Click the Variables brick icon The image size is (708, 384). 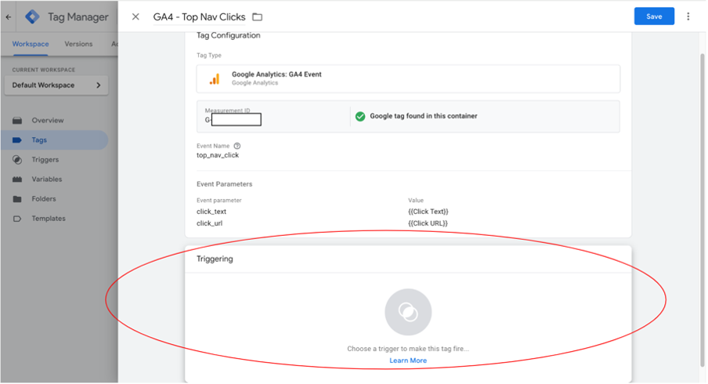coord(17,179)
